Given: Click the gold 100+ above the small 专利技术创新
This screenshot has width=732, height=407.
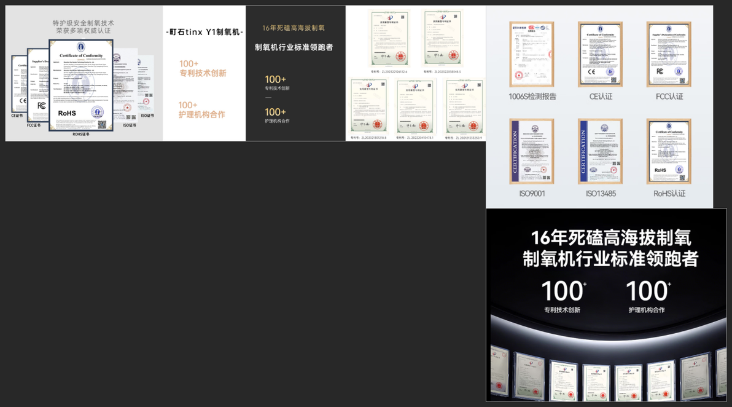Looking at the screenshot, I should tap(276, 79).
